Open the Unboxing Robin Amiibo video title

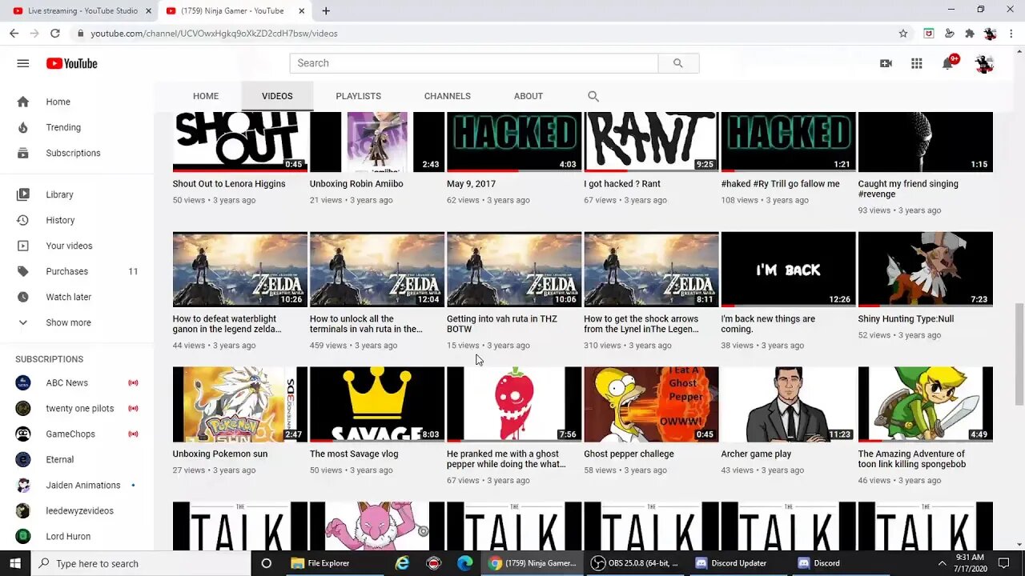pyautogui.click(x=356, y=184)
